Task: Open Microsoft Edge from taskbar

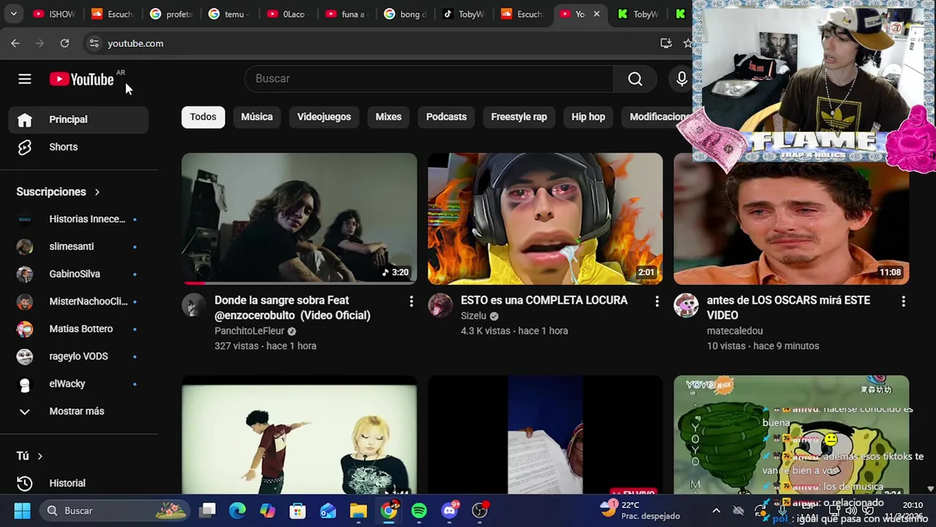Action: (x=238, y=510)
